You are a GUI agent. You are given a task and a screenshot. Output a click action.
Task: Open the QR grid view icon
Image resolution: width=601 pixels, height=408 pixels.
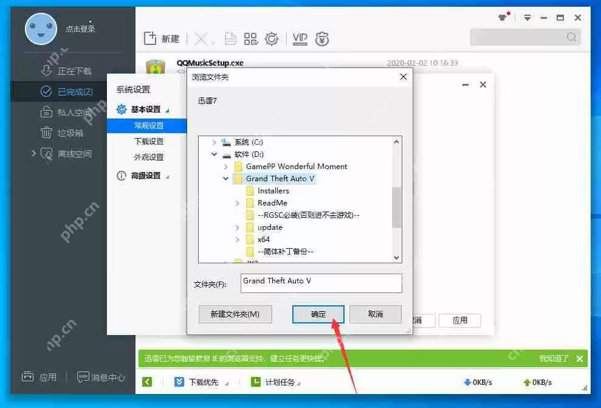[251, 39]
